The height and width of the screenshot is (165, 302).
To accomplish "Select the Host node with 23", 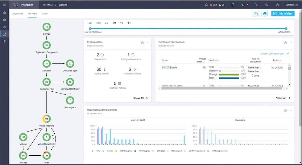I will point(47,156).
